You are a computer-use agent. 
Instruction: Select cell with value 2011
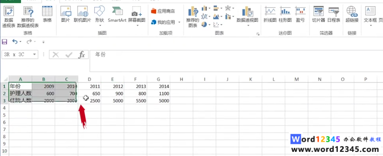click(89, 86)
